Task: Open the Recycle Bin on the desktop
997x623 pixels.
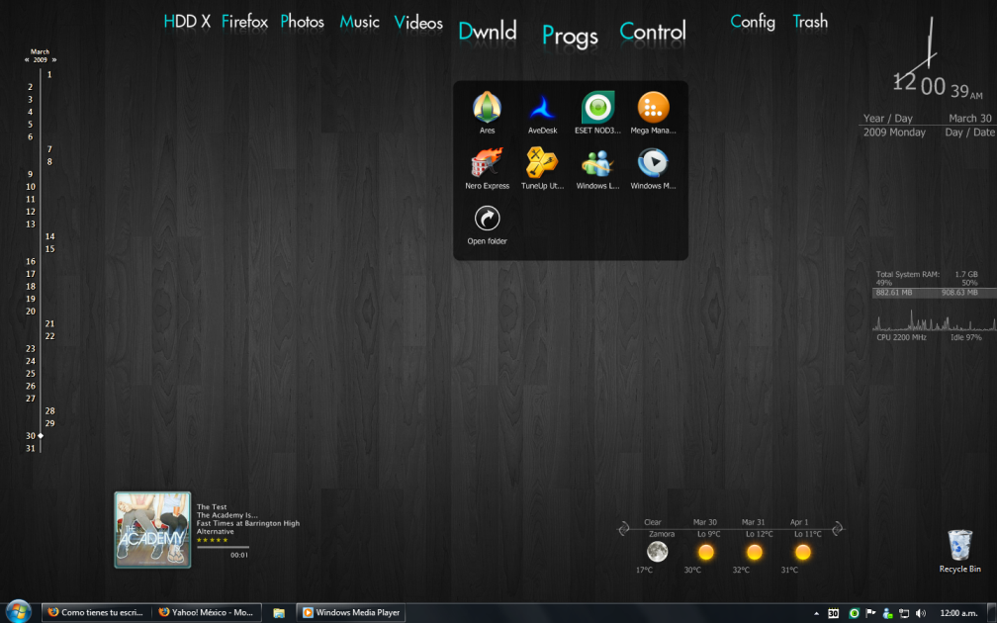Action: tap(959, 546)
